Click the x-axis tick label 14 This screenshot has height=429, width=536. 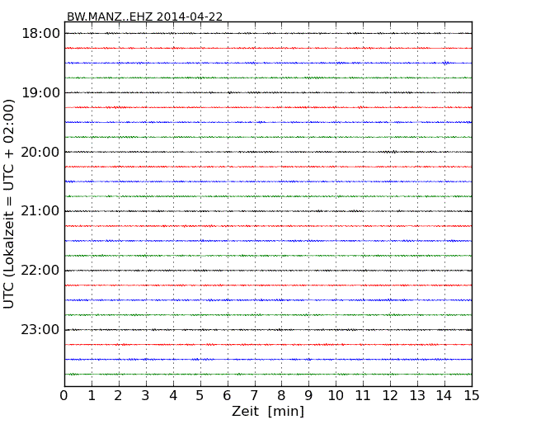(444, 395)
